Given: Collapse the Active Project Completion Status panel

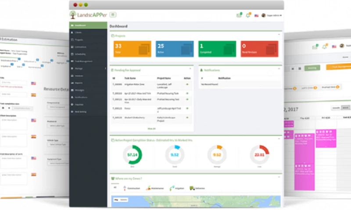Looking at the screenshot, I should (x=279, y=139).
